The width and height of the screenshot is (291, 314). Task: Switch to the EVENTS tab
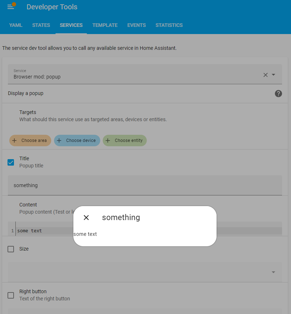(136, 25)
